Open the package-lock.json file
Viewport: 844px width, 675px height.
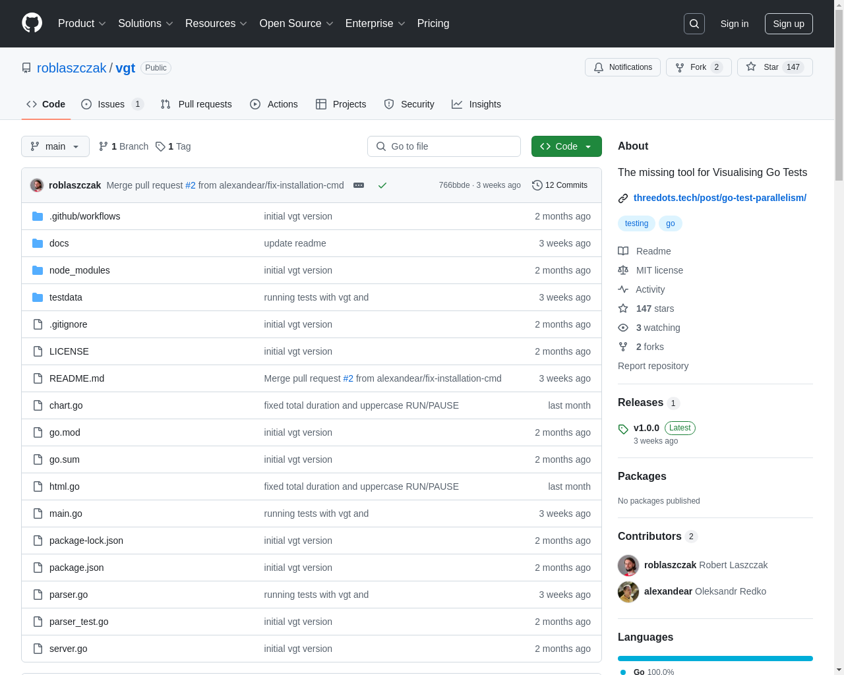(86, 541)
